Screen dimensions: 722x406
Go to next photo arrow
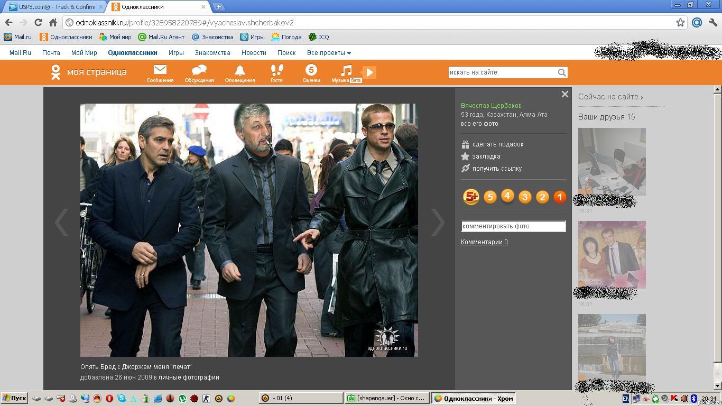tap(438, 222)
